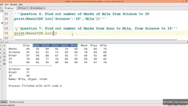Viewport: 188px width, 106px height.
Task: Click line number 40 in the gutter
Action: point(6,38)
